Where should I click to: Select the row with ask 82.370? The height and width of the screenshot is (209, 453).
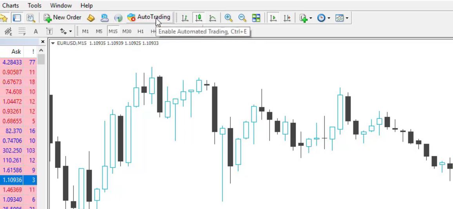18,131
